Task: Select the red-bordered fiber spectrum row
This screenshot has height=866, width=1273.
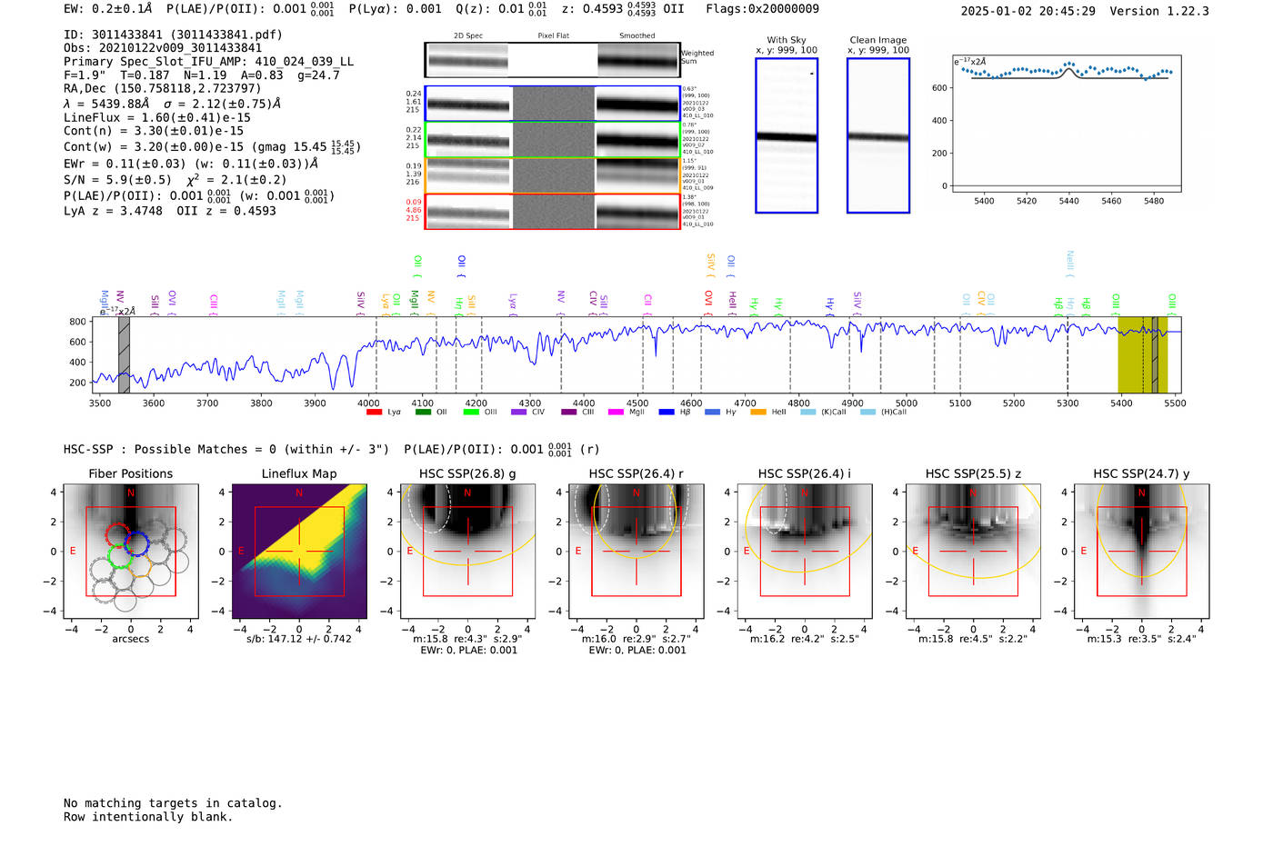Action: (553, 211)
